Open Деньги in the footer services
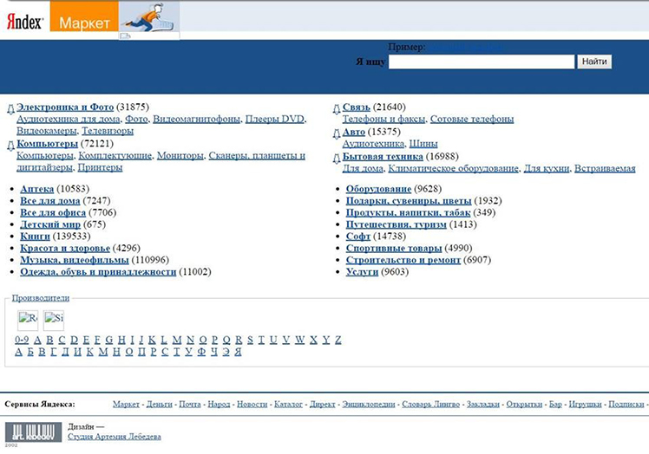The height and width of the screenshot is (454, 649). click(160, 405)
